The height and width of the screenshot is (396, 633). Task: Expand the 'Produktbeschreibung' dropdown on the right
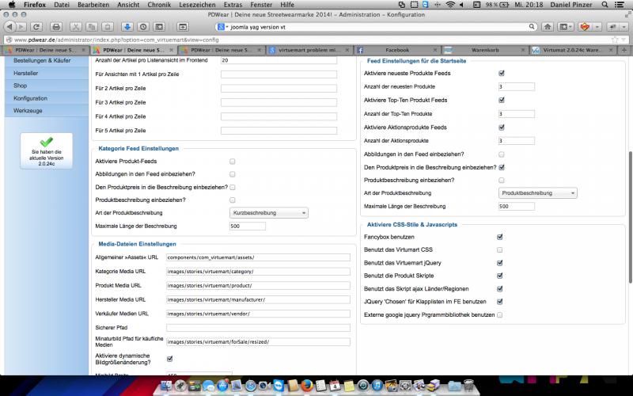click(537, 192)
